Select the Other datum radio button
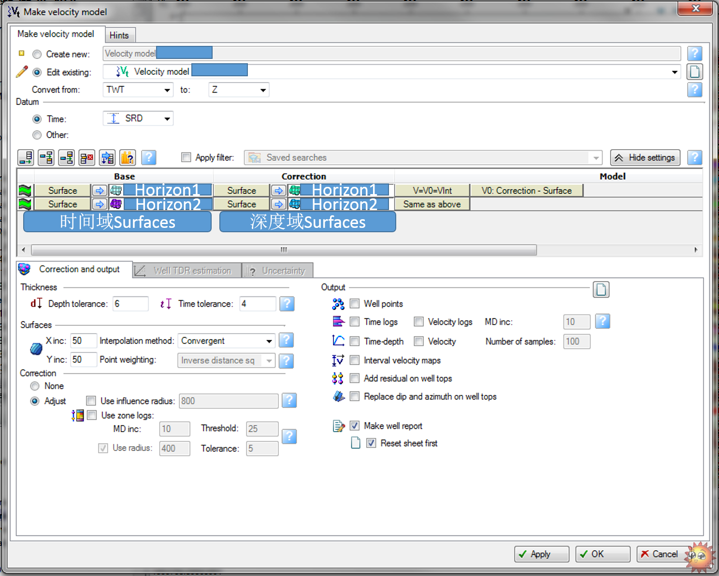The height and width of the screenshot is (576, 719). click(37, 135)
